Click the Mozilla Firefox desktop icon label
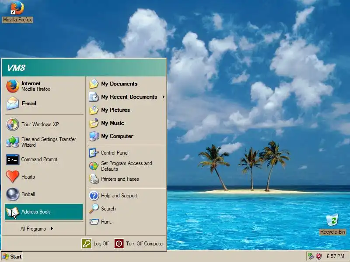The width and height of the screenshot is (350, 262). (17, 20)
